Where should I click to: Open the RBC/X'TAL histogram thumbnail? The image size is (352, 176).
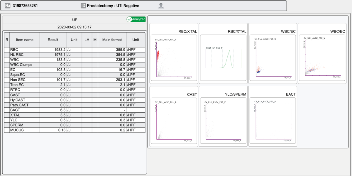click(x=223, y=58)
